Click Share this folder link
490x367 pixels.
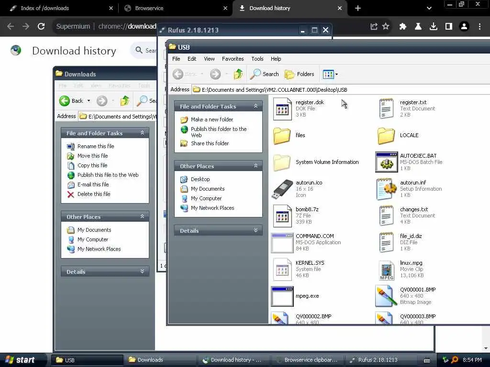[x=210, y=143]
